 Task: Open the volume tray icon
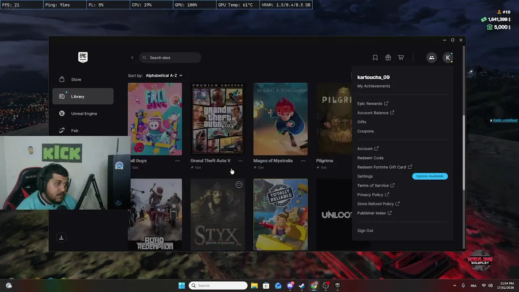(x=490, y=286)
